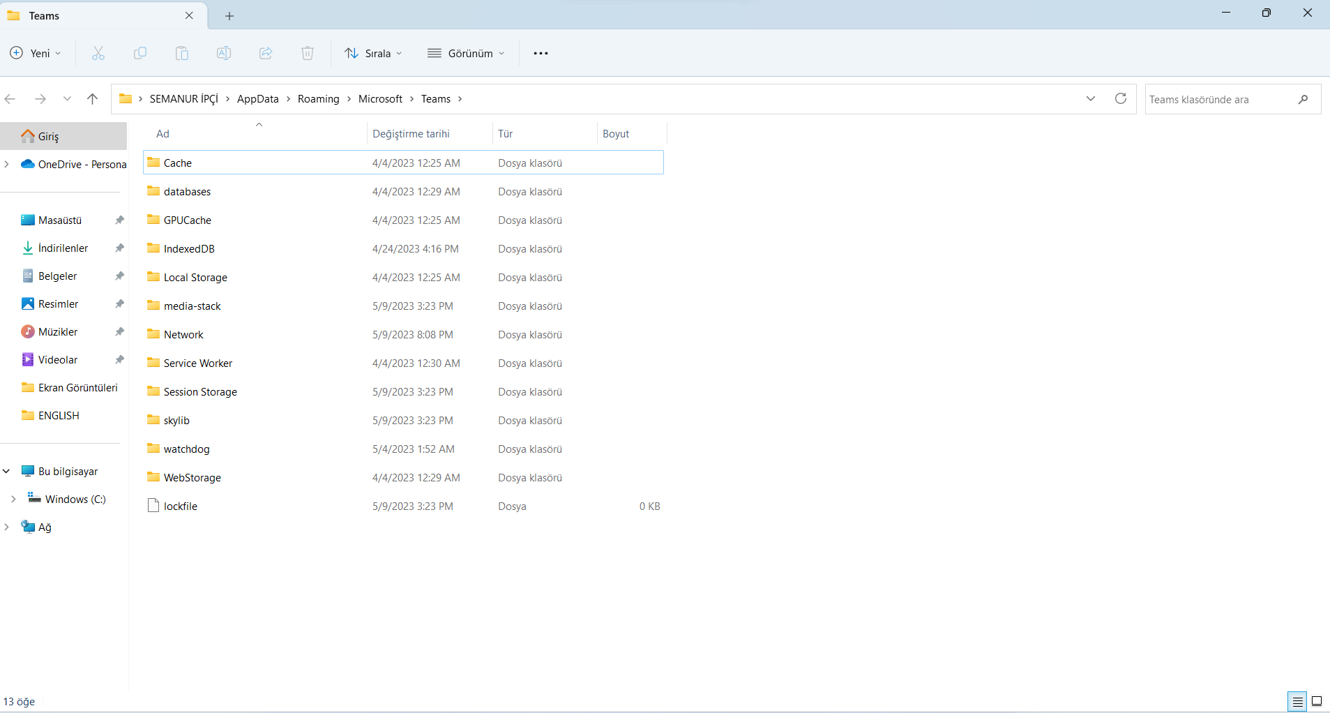1330x713 pixels.
Task: Select the Cache folder
Action: (403, 163)
